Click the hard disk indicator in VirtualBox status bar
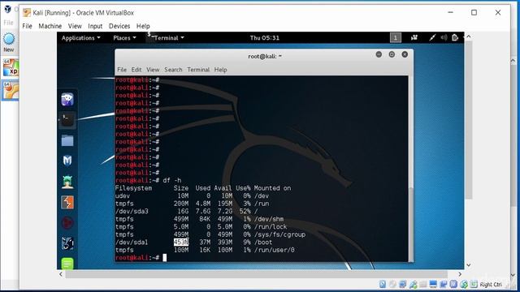This screenshot has width=520, height=292. click(383, 284)
